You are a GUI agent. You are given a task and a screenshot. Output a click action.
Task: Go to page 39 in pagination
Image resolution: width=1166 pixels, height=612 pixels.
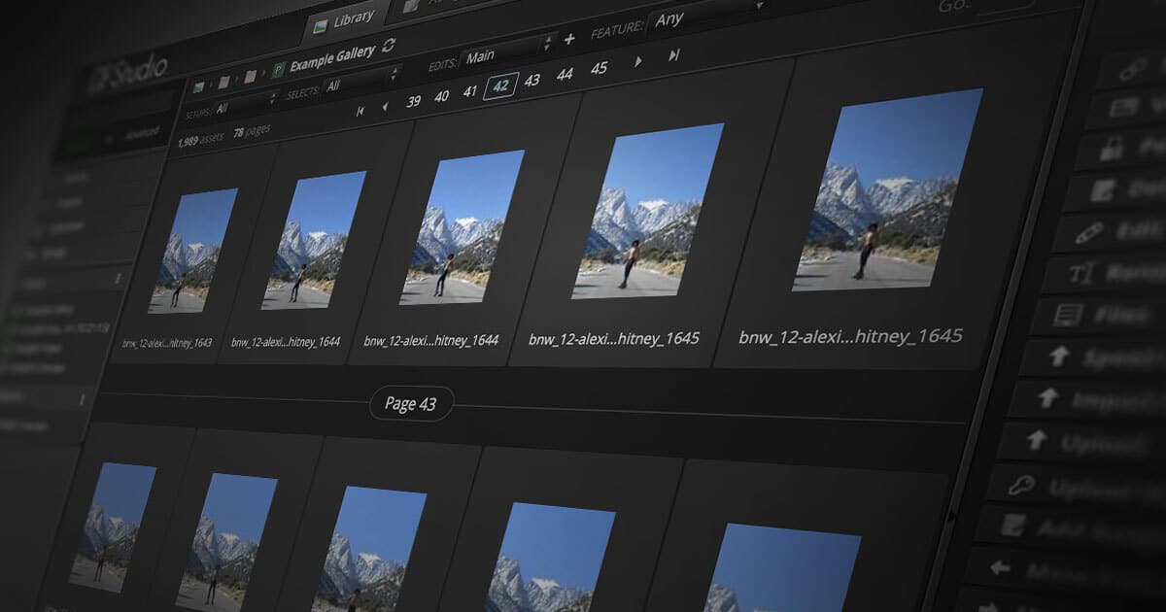413,101
